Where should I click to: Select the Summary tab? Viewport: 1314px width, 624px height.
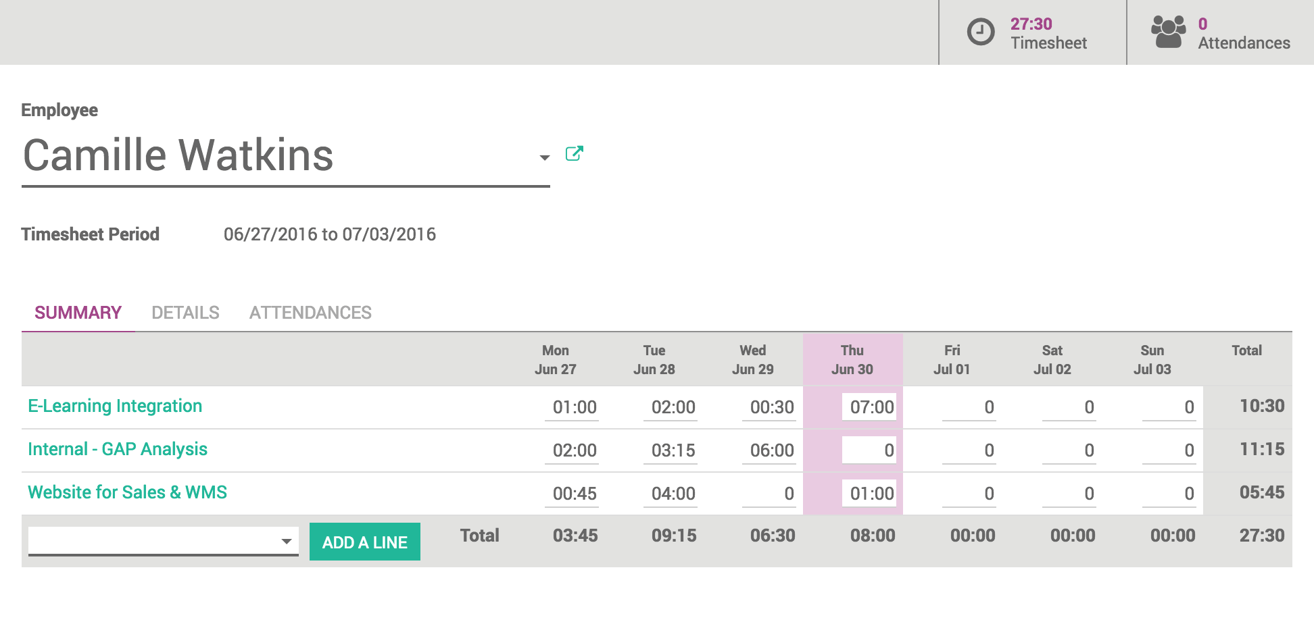click(78, 313)
